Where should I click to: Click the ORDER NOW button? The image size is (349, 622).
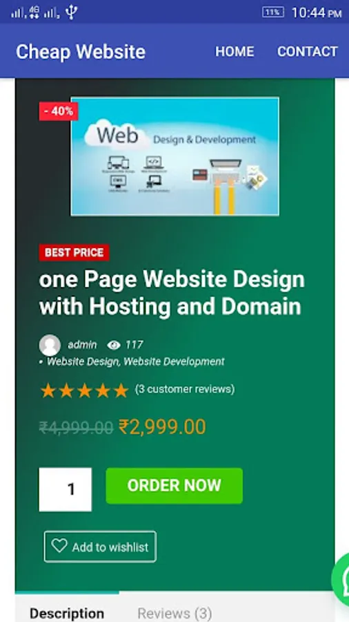pyautogui.click(x=174, y=486)
